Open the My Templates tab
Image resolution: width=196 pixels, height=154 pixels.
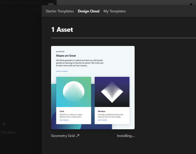115,11
